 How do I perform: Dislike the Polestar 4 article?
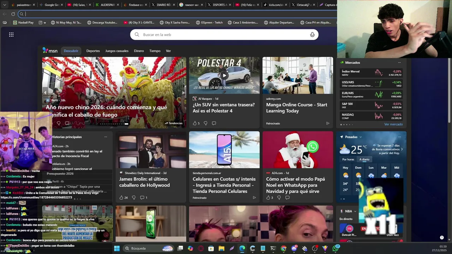206,123
